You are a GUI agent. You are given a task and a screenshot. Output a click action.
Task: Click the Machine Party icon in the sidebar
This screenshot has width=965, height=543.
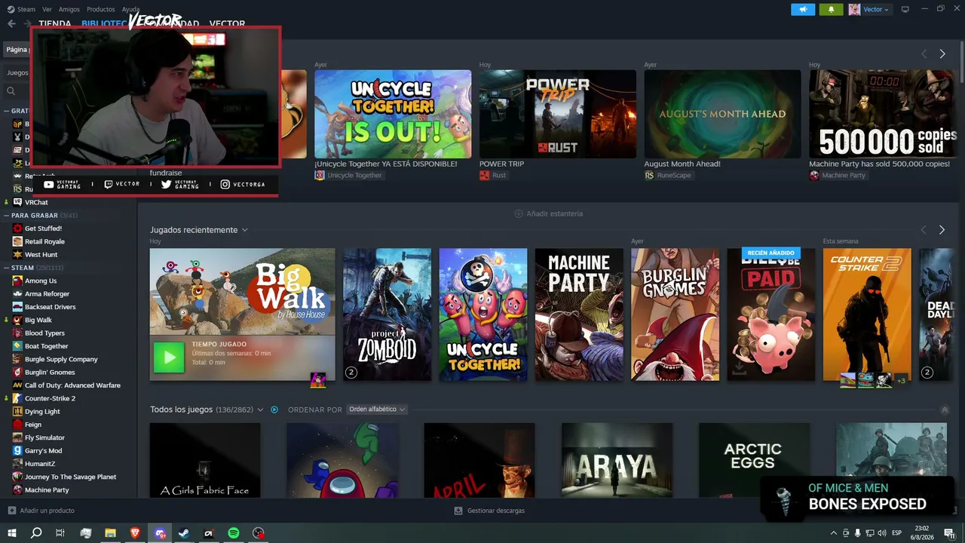(17, 489)
